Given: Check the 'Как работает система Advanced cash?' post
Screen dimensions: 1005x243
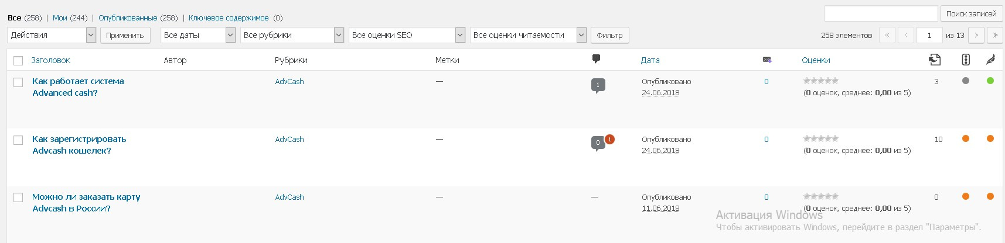Looking at the screenshot, I should click(18, 82).
